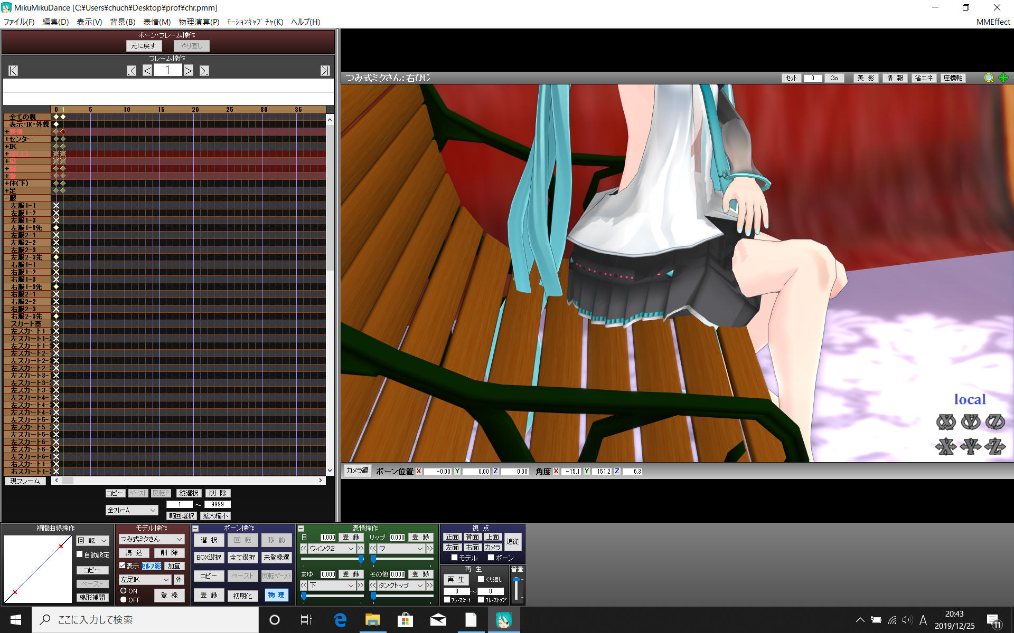Toggle auto-setting checkbox in interpolation panel
The width and height of the screenshot is (1014, 633).
click(80, 554)
